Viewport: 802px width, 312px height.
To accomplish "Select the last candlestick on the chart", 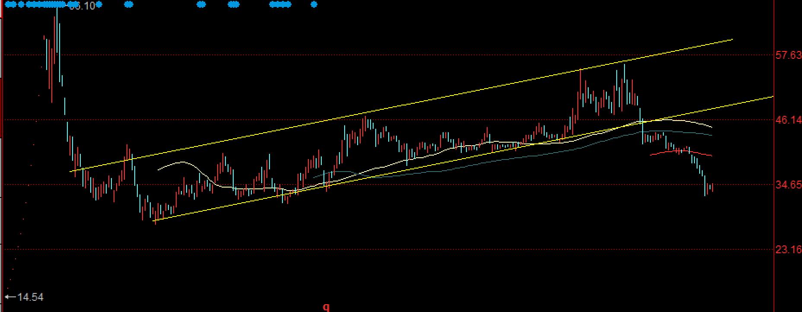I will pyautogui.click(x=712, y=188).
